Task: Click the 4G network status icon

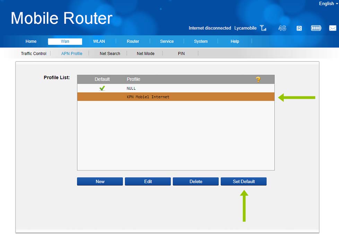Action: pos(282,28)
